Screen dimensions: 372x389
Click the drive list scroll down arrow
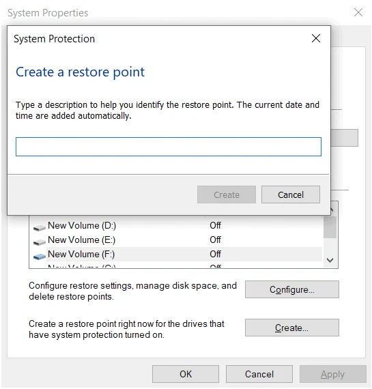point(330,260)
